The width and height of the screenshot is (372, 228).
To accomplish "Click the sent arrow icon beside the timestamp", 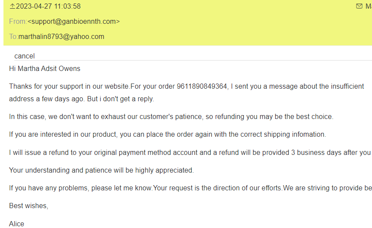I will click(12, 6).
